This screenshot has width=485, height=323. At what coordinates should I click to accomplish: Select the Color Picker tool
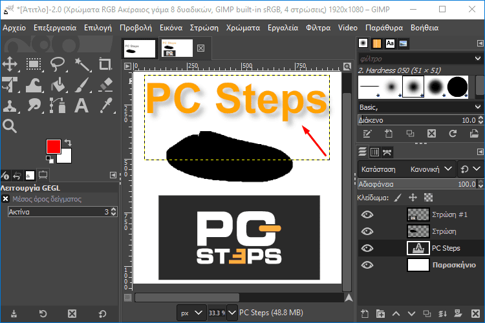pos(105,106)
